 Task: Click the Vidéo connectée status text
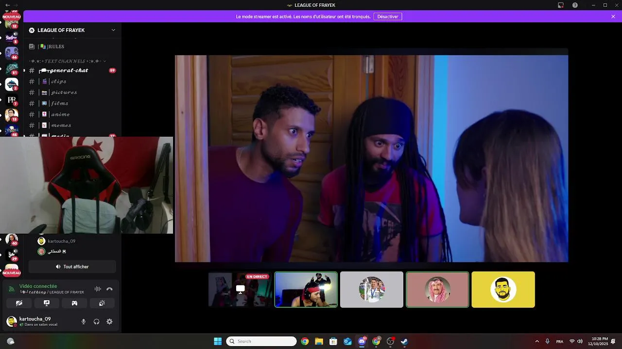tap(38, 286)
